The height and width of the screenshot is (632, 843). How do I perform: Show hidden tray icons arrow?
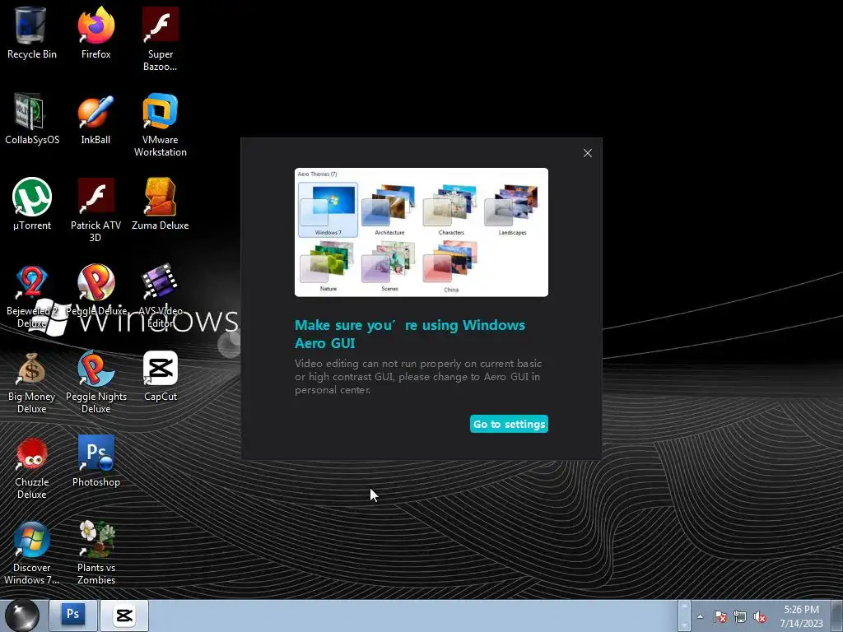(x=700, y=616)
